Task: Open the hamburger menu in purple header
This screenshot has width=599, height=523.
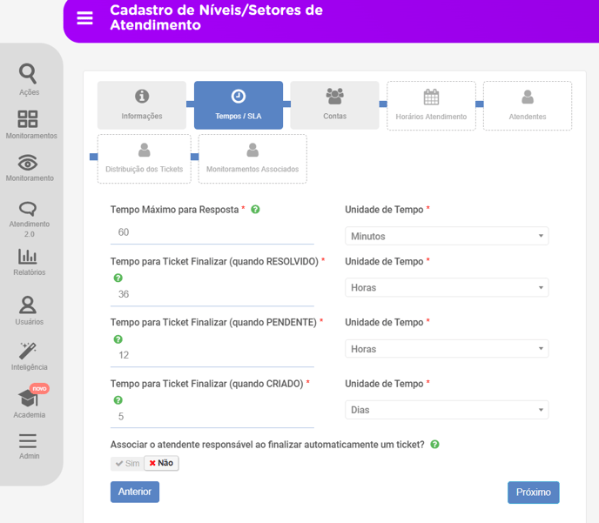Action: click(x=84, y=17)
